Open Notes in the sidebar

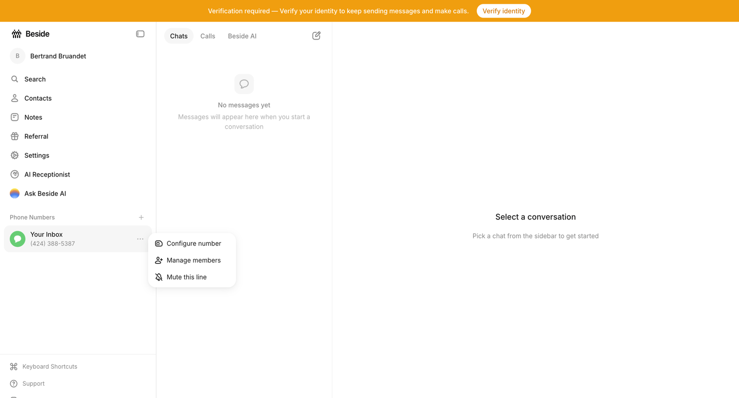tap(78, 117)
